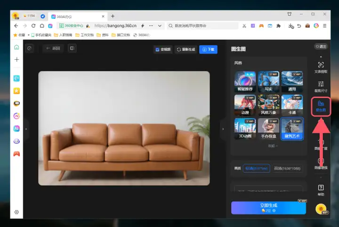339x227 pixels.
Task: Select the 标清 quality option
Action: [257, 169]
